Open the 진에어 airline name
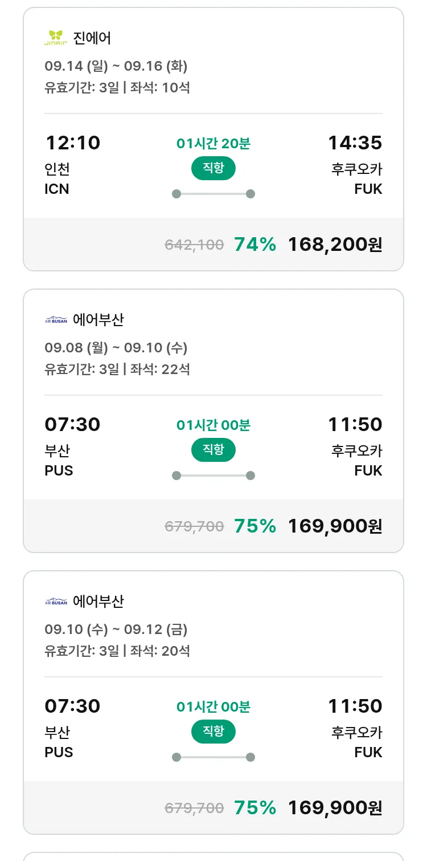Screen dimensions: 427x861 (92, 38)
